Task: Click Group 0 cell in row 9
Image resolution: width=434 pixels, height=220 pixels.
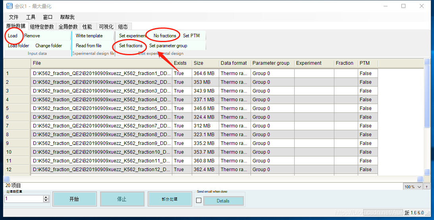Action: point(273,143)
